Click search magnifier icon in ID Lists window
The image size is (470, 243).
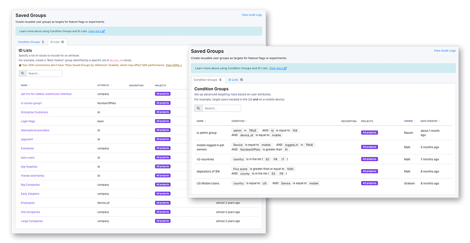pyautogui.click(x=22, y=73)
